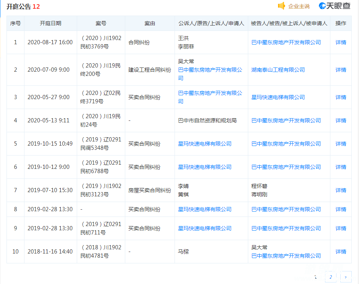The height and width of the screenshot is (284, 359).
Task: Click the 房屋买卖合同纠纷 cause cell
Action: tap(150, 190)
